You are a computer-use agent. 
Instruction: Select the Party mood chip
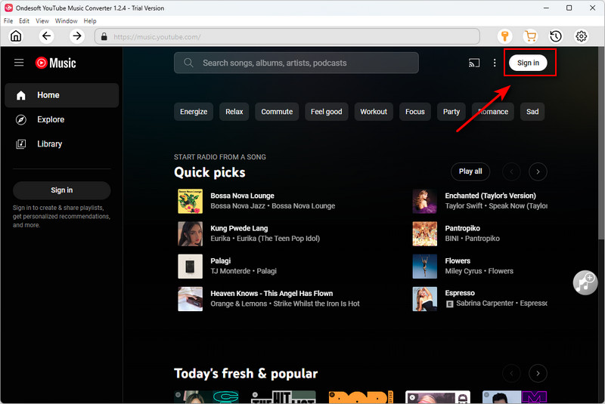coord(451,112)
